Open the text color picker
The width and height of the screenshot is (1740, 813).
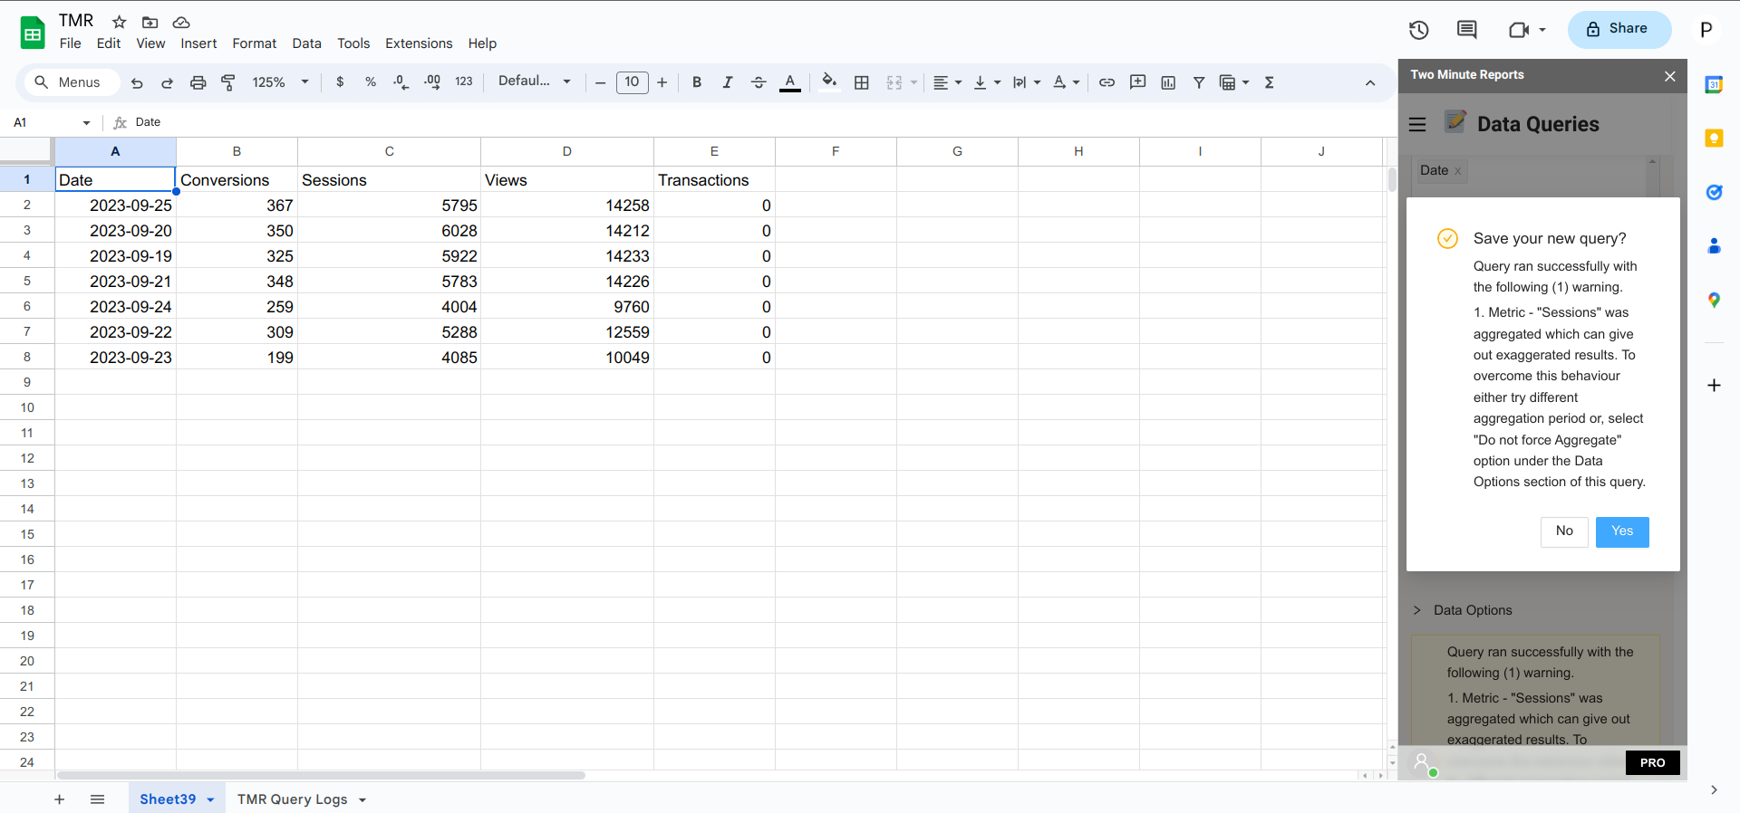[x=790, y=82]
